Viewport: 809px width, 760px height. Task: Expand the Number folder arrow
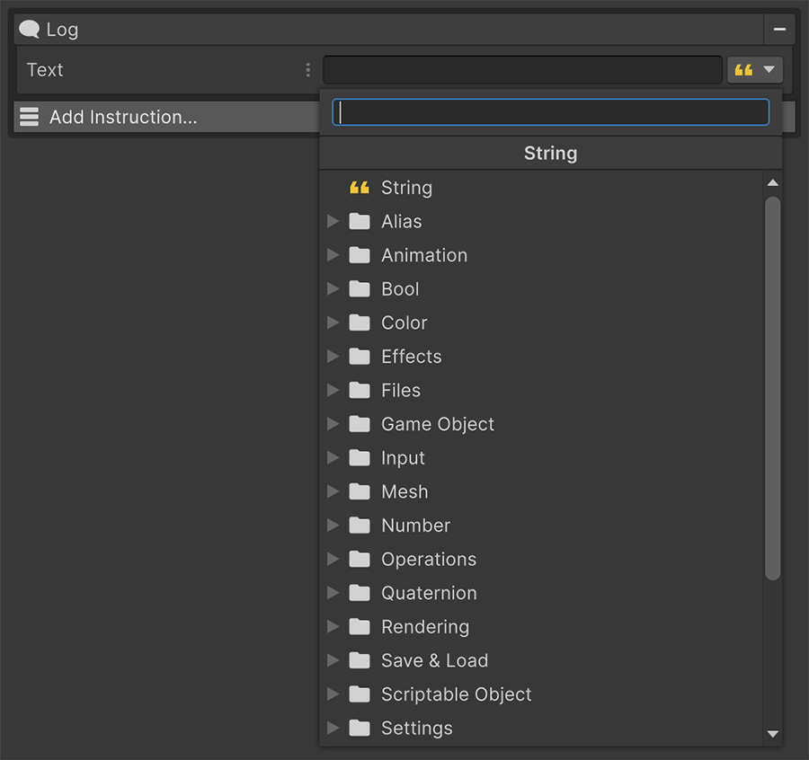(x=333, y=526)
